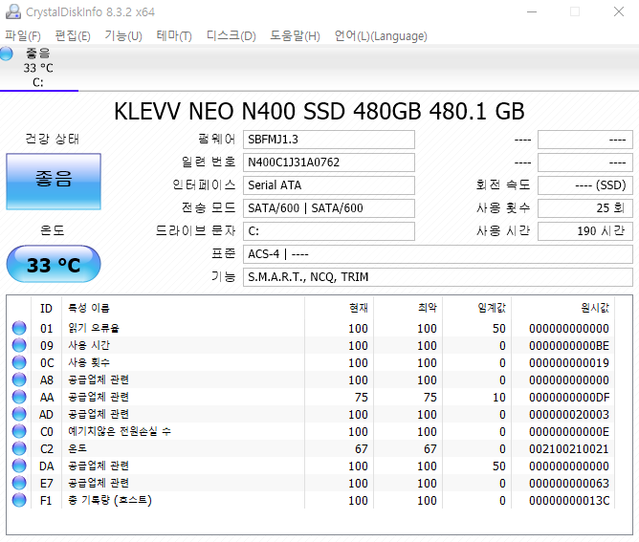Click status orb for attribute E7

(x=19, y=483)
